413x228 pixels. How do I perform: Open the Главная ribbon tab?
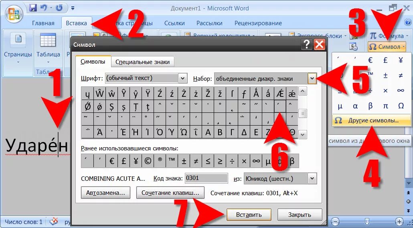click(x=43, y=23)
